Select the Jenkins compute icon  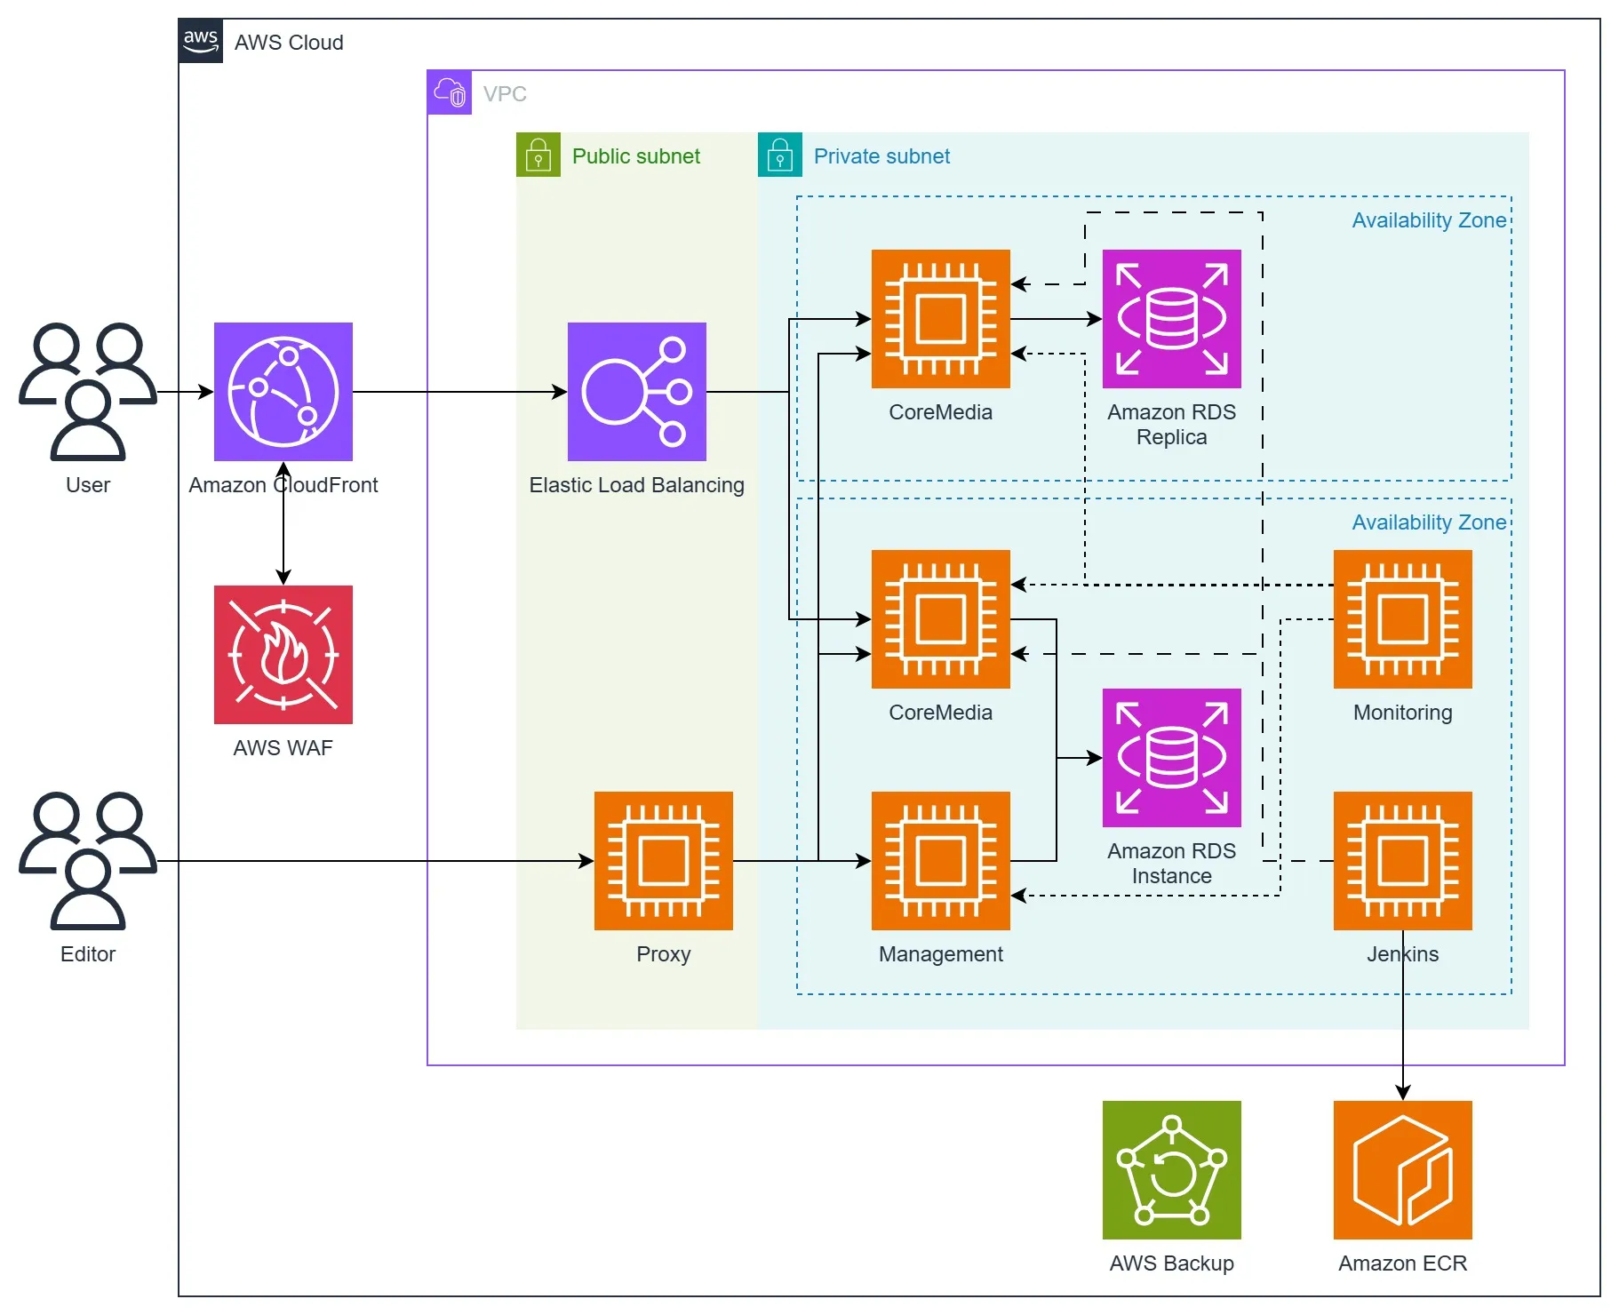[x=1403, y=861]
